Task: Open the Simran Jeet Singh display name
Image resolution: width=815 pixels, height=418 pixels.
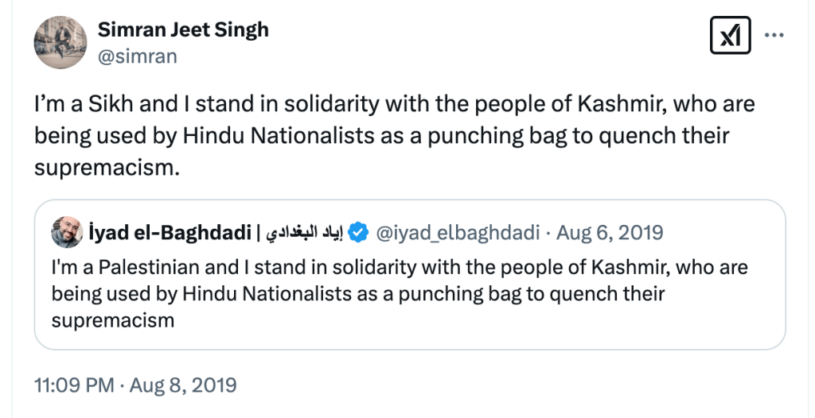Action: click(x=183, y=30)
